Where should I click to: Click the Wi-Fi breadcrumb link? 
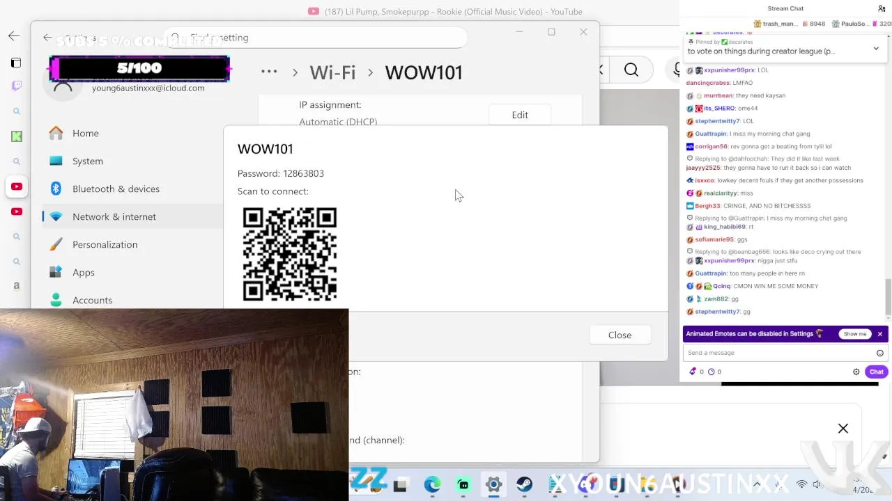click(x=332, y=72)
